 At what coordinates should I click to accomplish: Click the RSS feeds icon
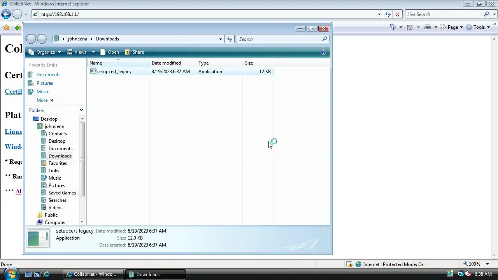click(x=410, y=27)
